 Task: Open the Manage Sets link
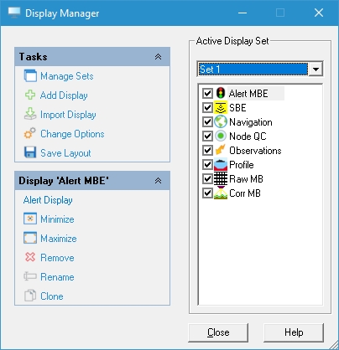tap(67, 76)
